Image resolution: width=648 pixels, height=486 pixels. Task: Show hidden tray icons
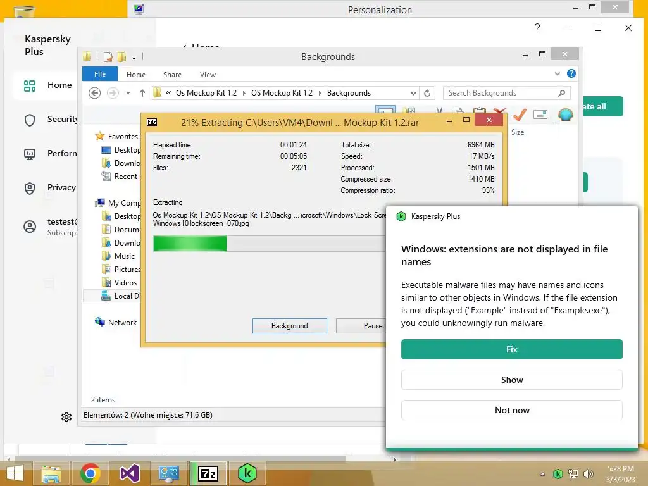pyautogui.click(x=542, y=474)
